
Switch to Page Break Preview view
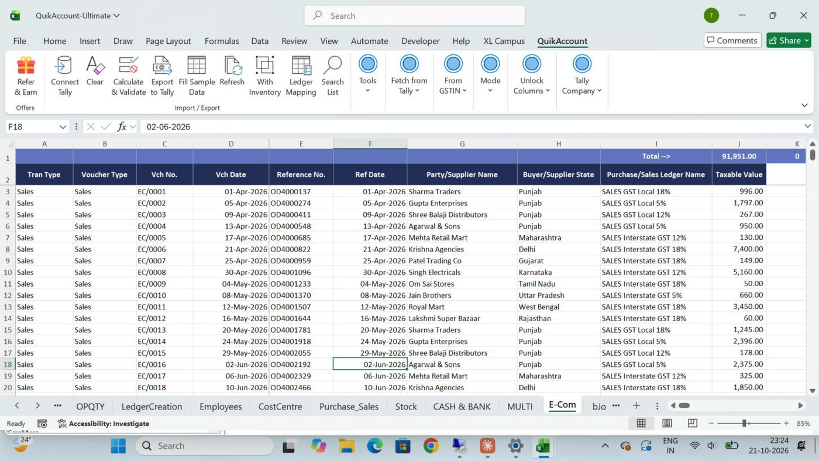click(693, 423)
